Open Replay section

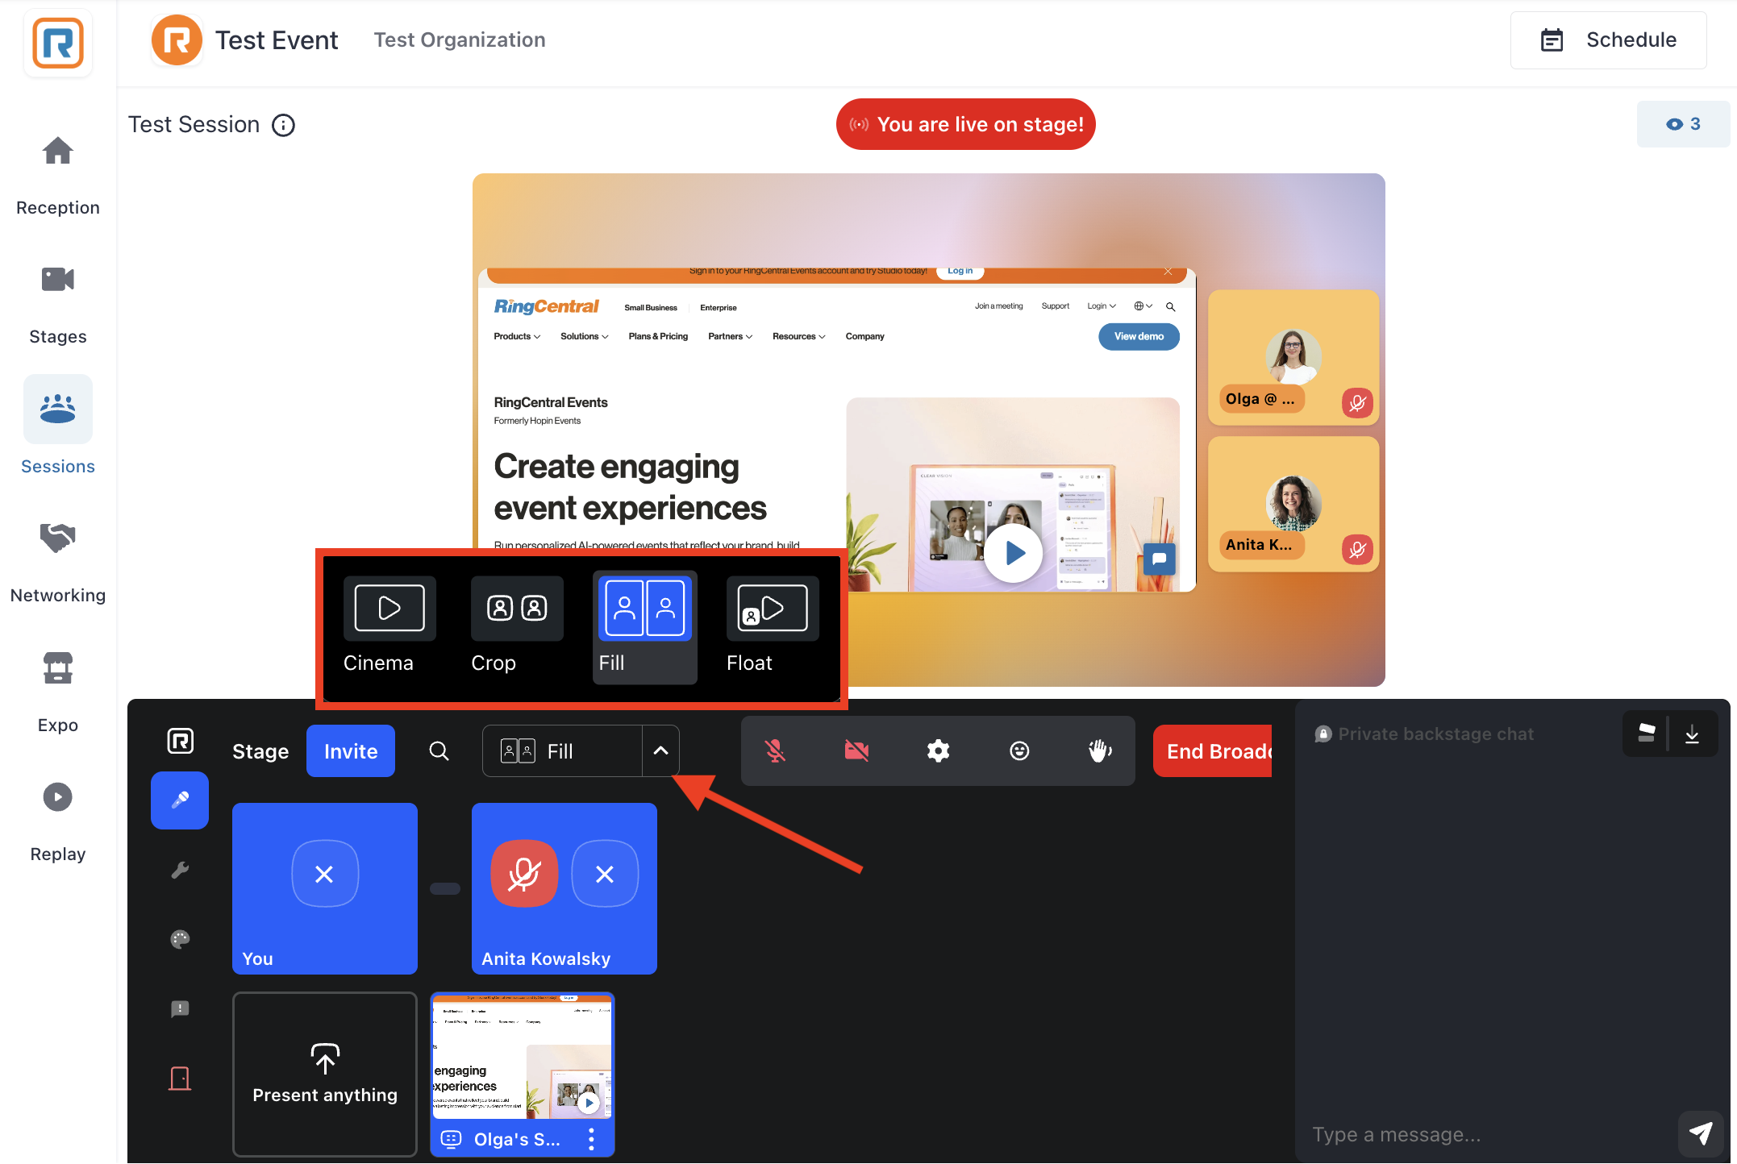tap(58, 821)
